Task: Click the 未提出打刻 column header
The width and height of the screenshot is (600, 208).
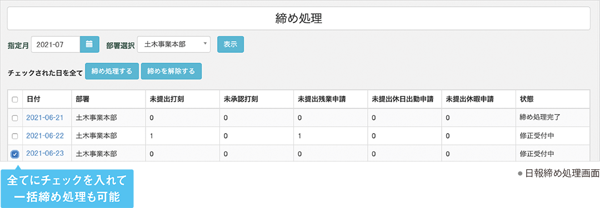Action: coord(183,99)
